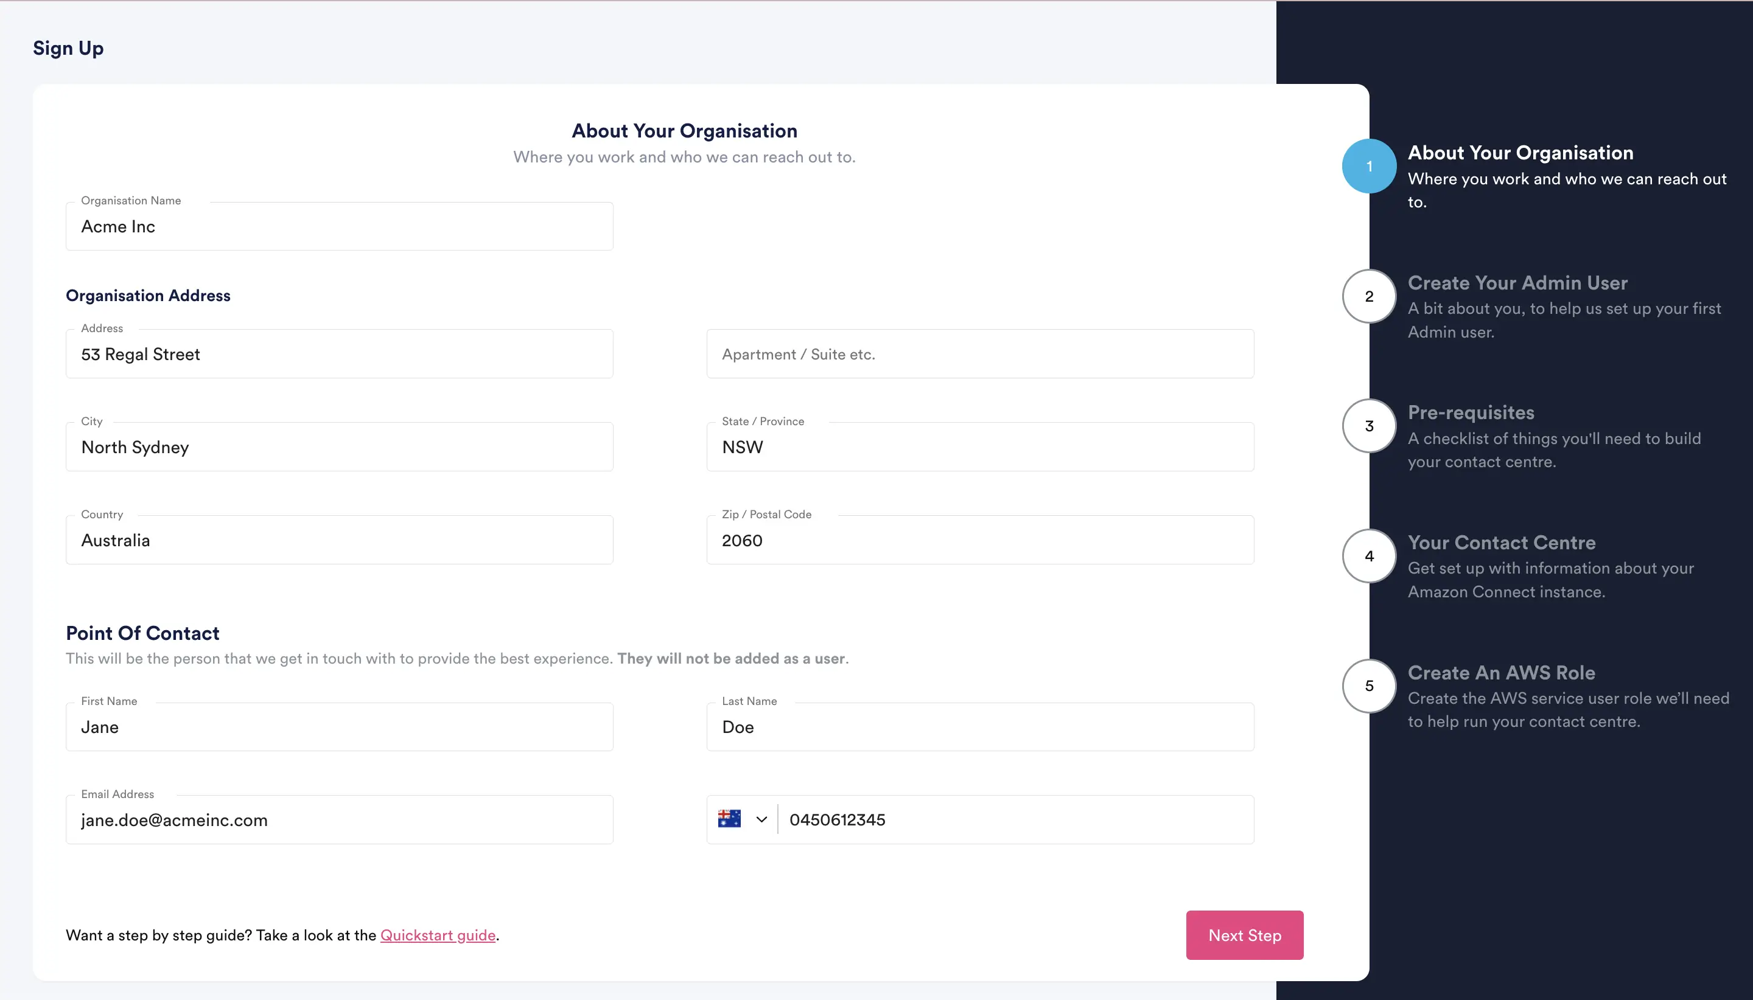The height and width of the screenshot is (1000, 1753).
Task: Click the Australian flag icon
Action: [x=729, y=819]
